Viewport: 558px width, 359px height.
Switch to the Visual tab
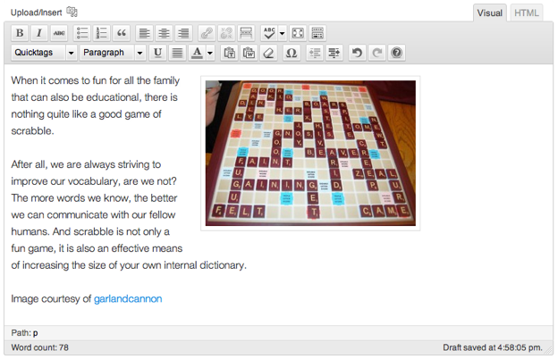(489, 13)
